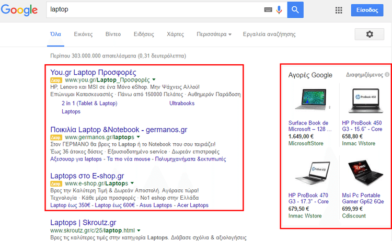Image resolution: width=392 pixels, height=241 pixels.
Task: Open the Laptops sitelink under You.gr
Action: click(71, 111)
